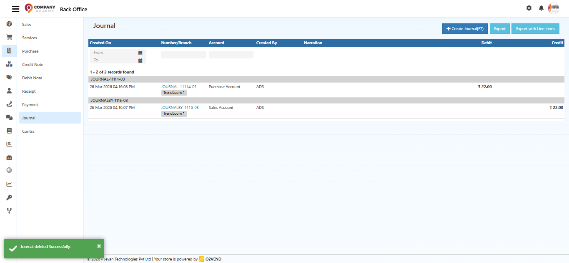Dismiss the Journal deleted success notification
The image size is (569, 263).
[99, 246]
